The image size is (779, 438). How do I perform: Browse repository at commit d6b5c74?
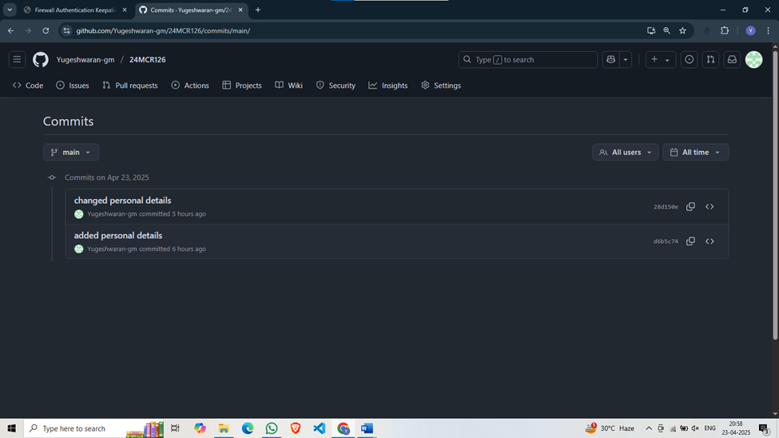point(709,241)
